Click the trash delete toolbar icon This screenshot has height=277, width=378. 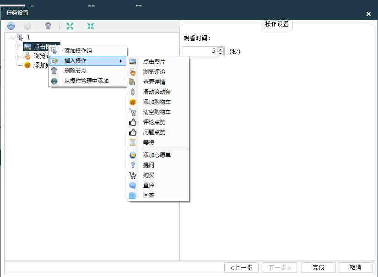coord(48,26)
